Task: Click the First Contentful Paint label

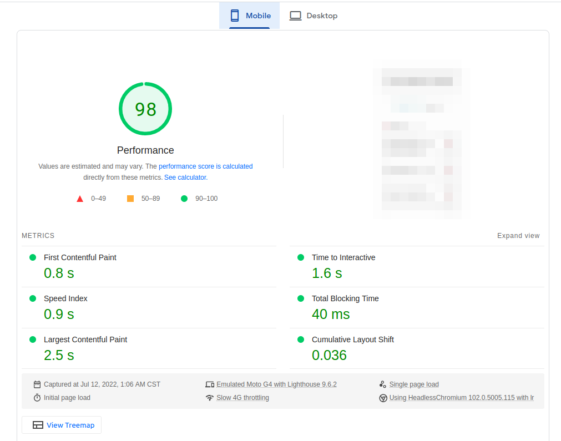Action: coord(80,257)
